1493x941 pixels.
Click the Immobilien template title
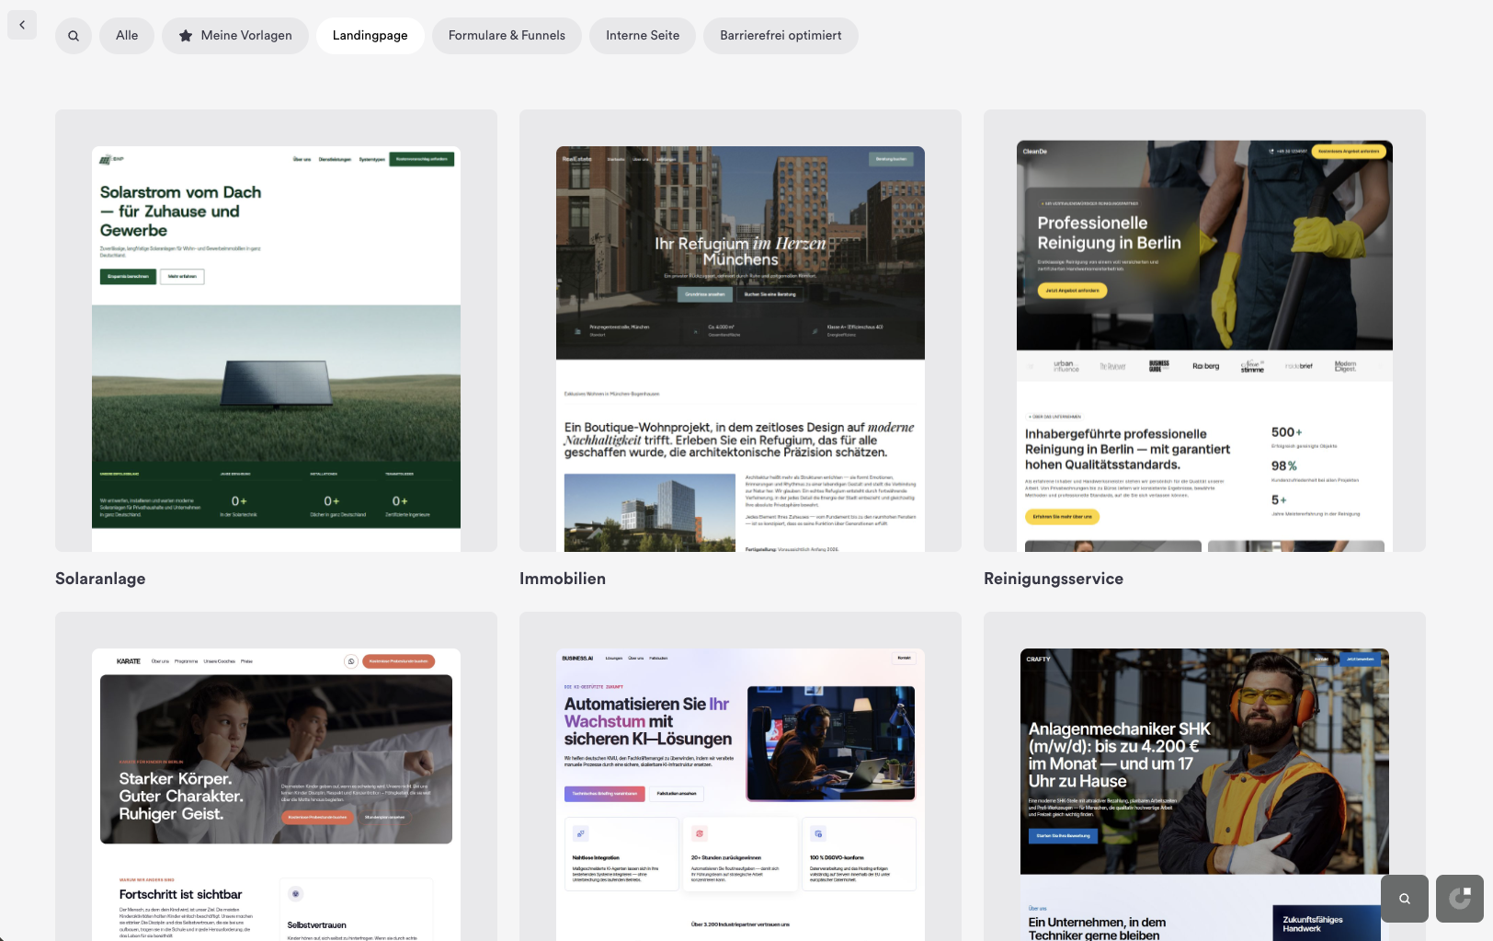pyautogui.click(x=563, y=579)
